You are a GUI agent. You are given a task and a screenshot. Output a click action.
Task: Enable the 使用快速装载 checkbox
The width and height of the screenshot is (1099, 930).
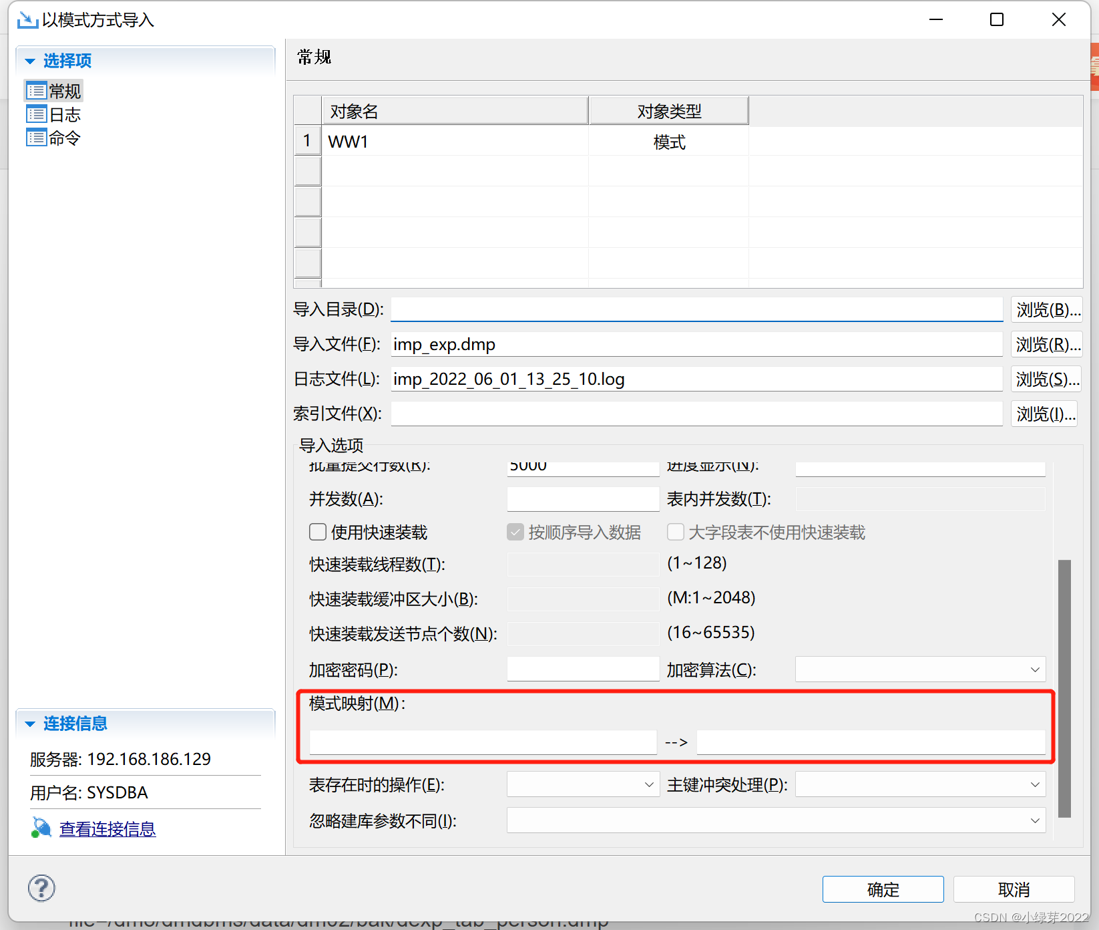[318, 532]
